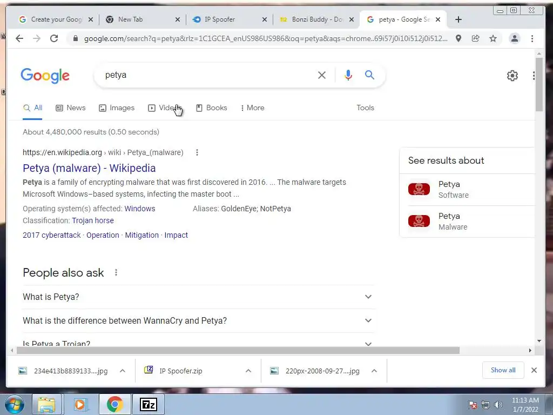Follow the Trojan horse classification link
This screenshot has height=415, width=553.
click(x=93, y=220)
